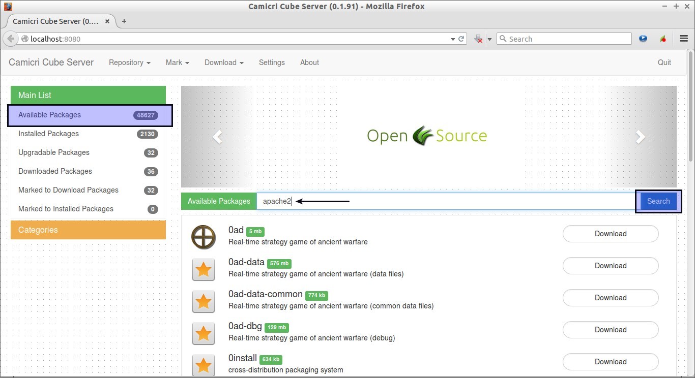Click the 0ad game package icon

click(204, 237)
